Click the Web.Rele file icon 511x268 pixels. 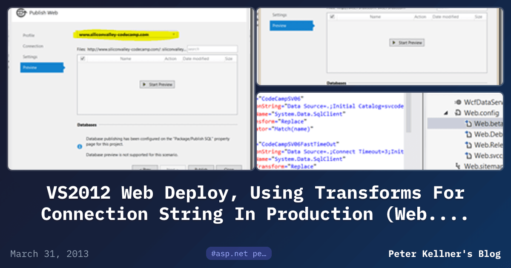pos(468,145)
